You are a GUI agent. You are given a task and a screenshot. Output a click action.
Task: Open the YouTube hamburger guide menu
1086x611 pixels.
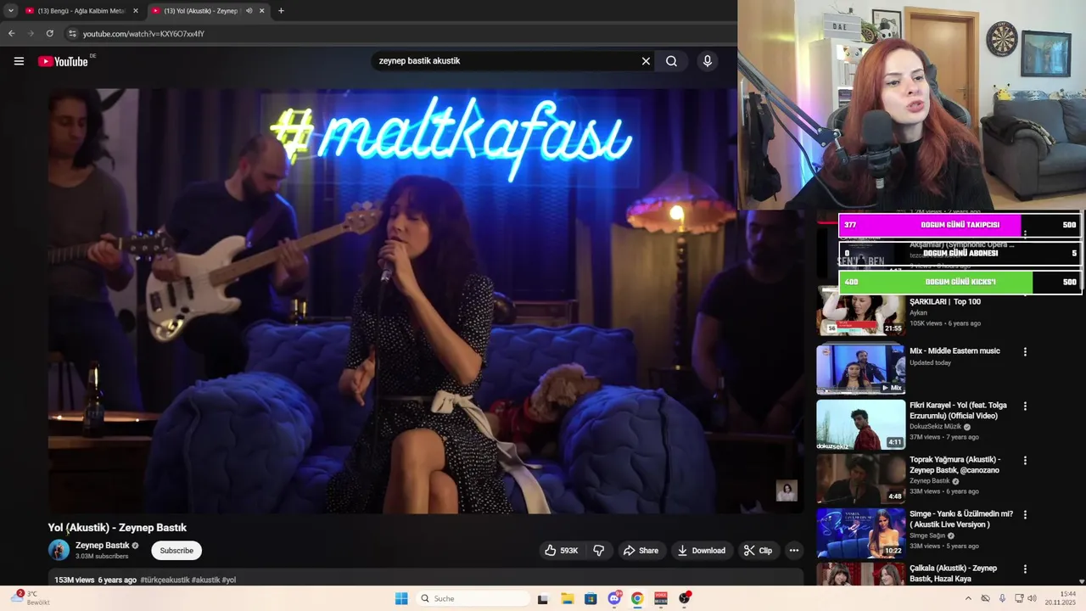tap(19, 61)
